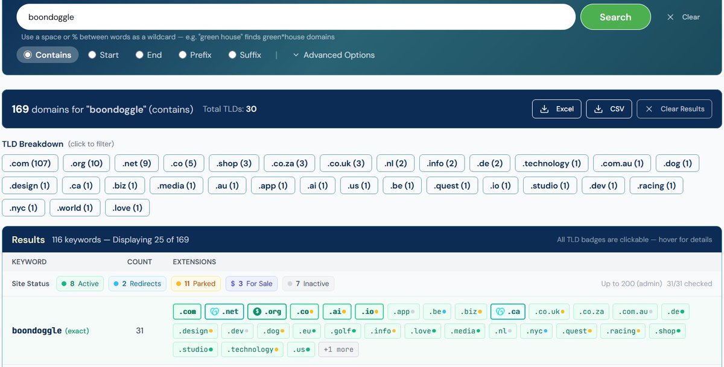Filter by .co.uk (3) TLD

pos(346,163)
